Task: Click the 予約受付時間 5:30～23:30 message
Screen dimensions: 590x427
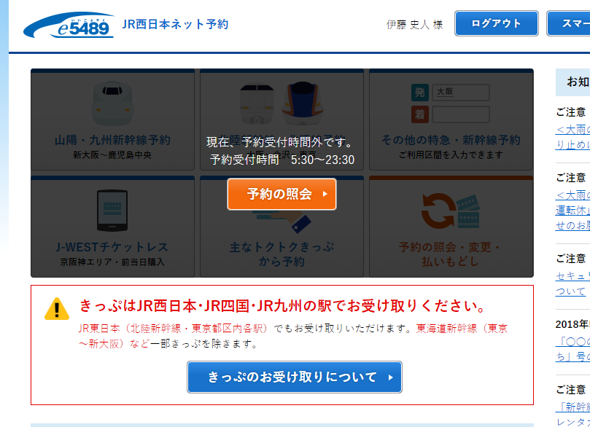Action: tap(282, 160)
